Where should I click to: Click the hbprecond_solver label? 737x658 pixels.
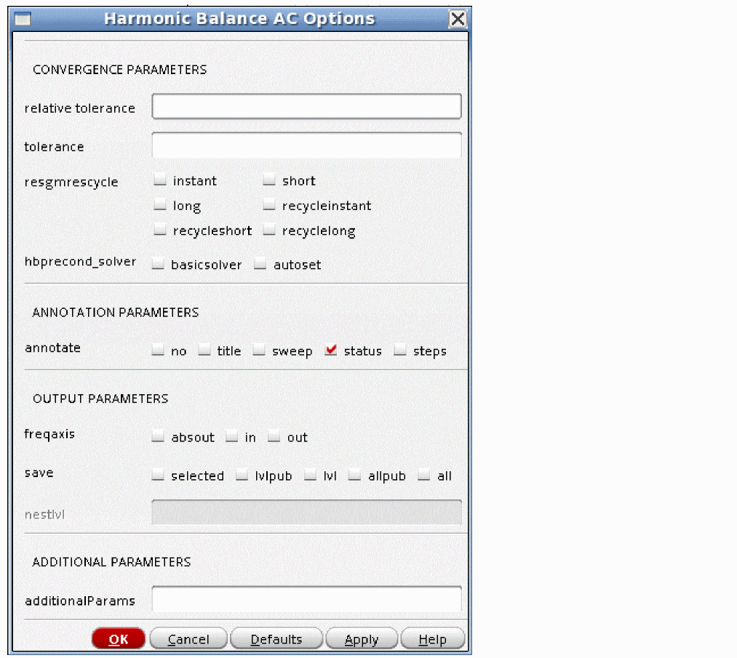pyautogui.click(x=80, y=262)
